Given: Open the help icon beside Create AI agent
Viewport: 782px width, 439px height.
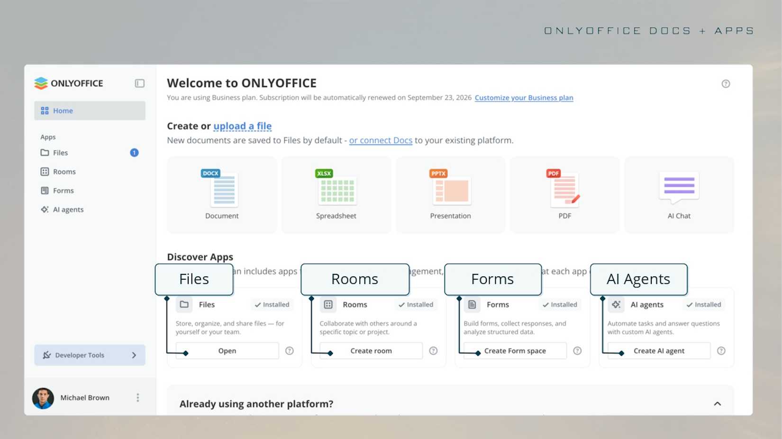Looking at the screenshot, I should click(x=721, y=351).
